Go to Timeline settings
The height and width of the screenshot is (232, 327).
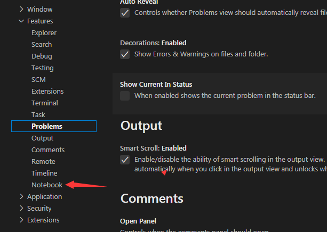click(44, 173)
